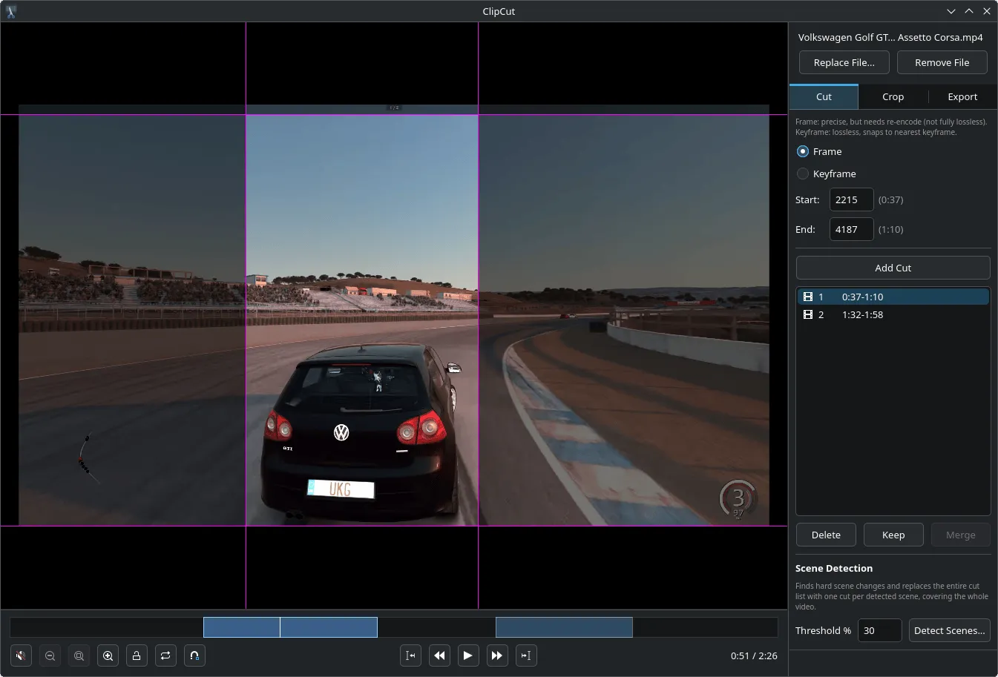Click the (0:37) start time label
The height and width of the screenshot is (677, 998).
click(890, 199)
